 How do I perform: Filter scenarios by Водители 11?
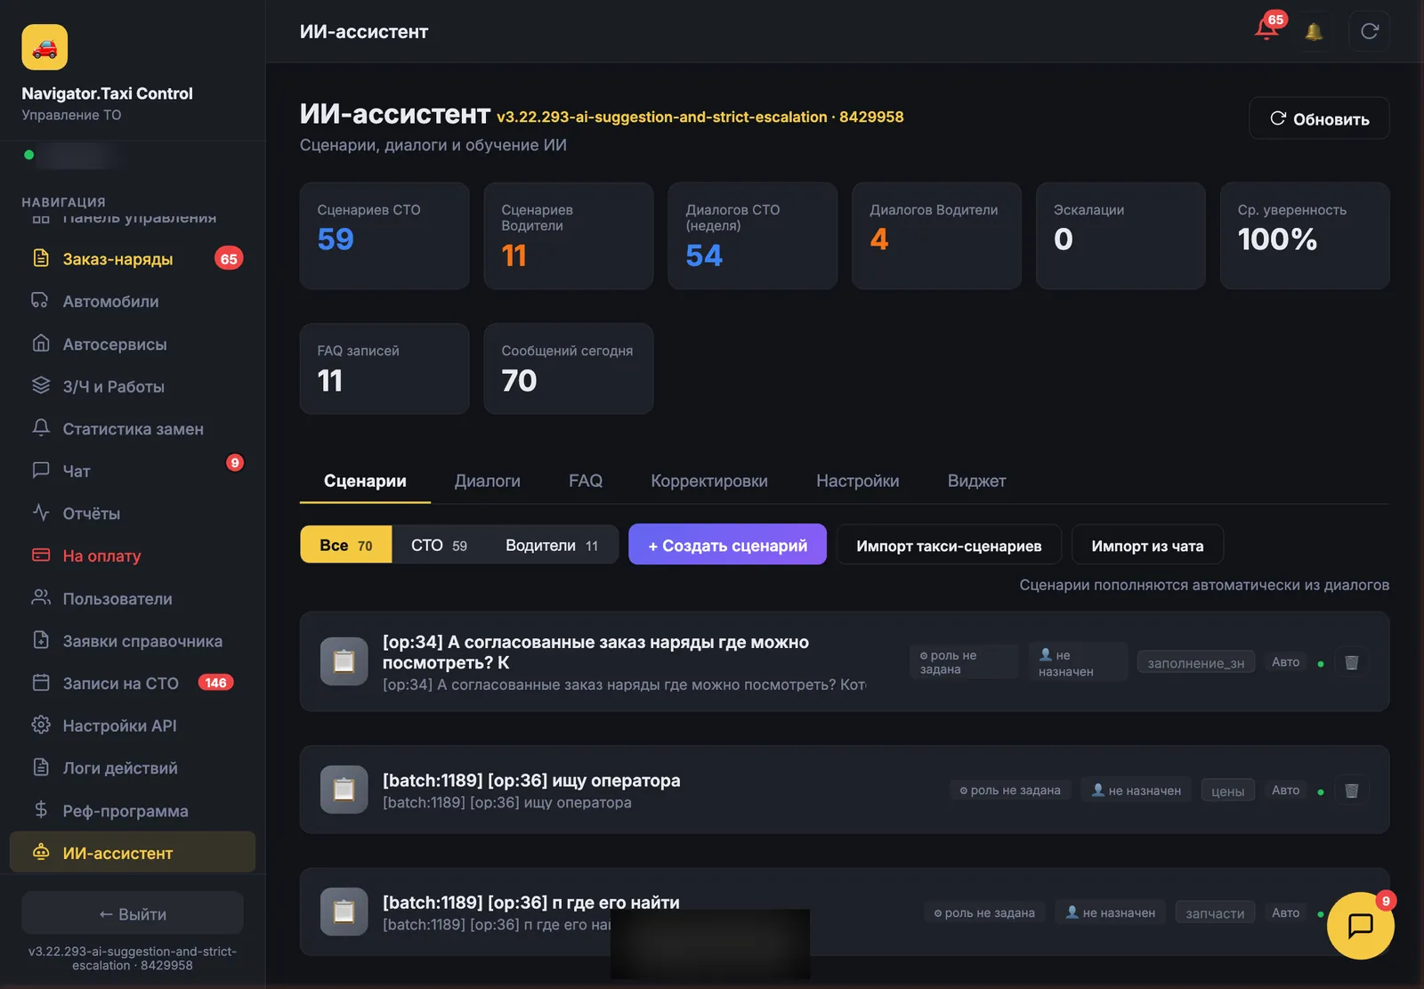[x=552, y=545]
